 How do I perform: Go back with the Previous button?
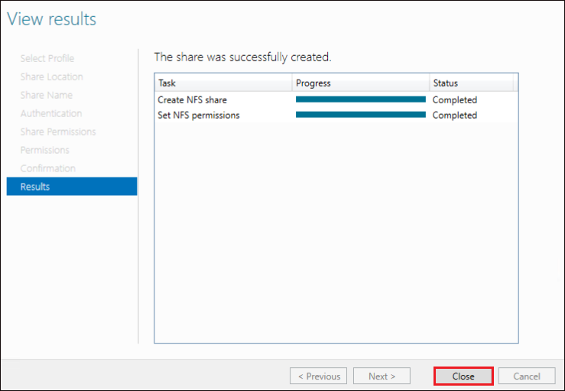click(319, 376)
